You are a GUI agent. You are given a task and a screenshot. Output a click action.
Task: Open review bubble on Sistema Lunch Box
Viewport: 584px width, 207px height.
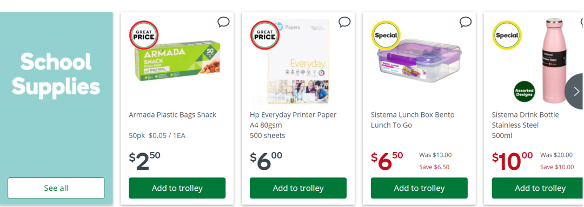point(466,22)
